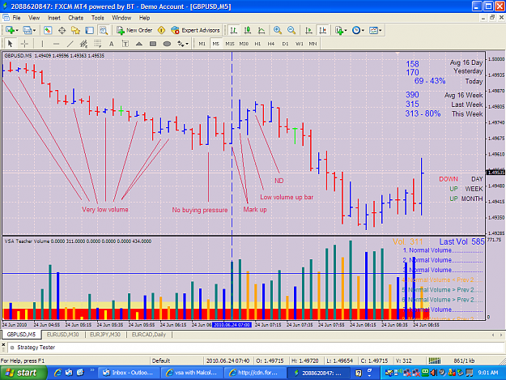
Task: Switch to the EURUSD,M30 chart tab
Action: 63,335
